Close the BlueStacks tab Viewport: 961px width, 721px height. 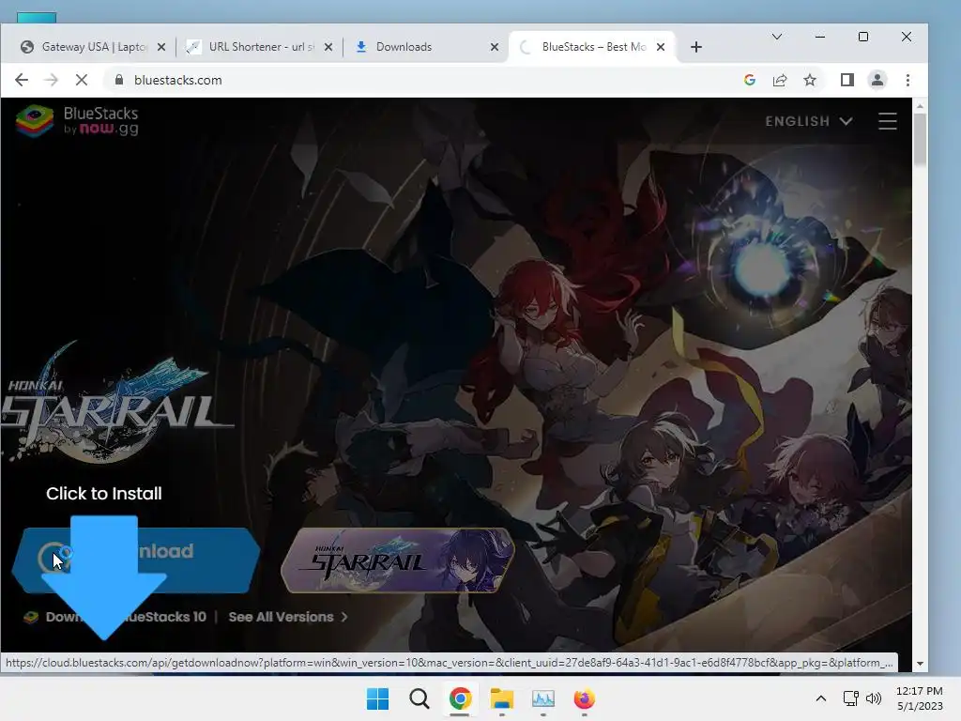click(x=661, y=47)
